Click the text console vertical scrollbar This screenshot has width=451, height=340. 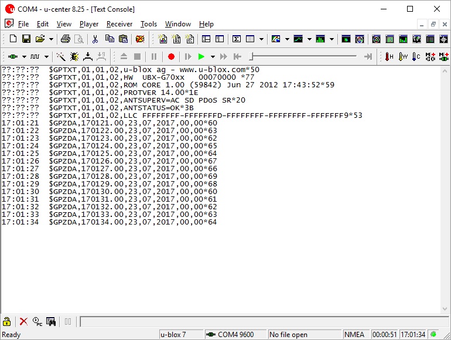(x=445, y=190)
